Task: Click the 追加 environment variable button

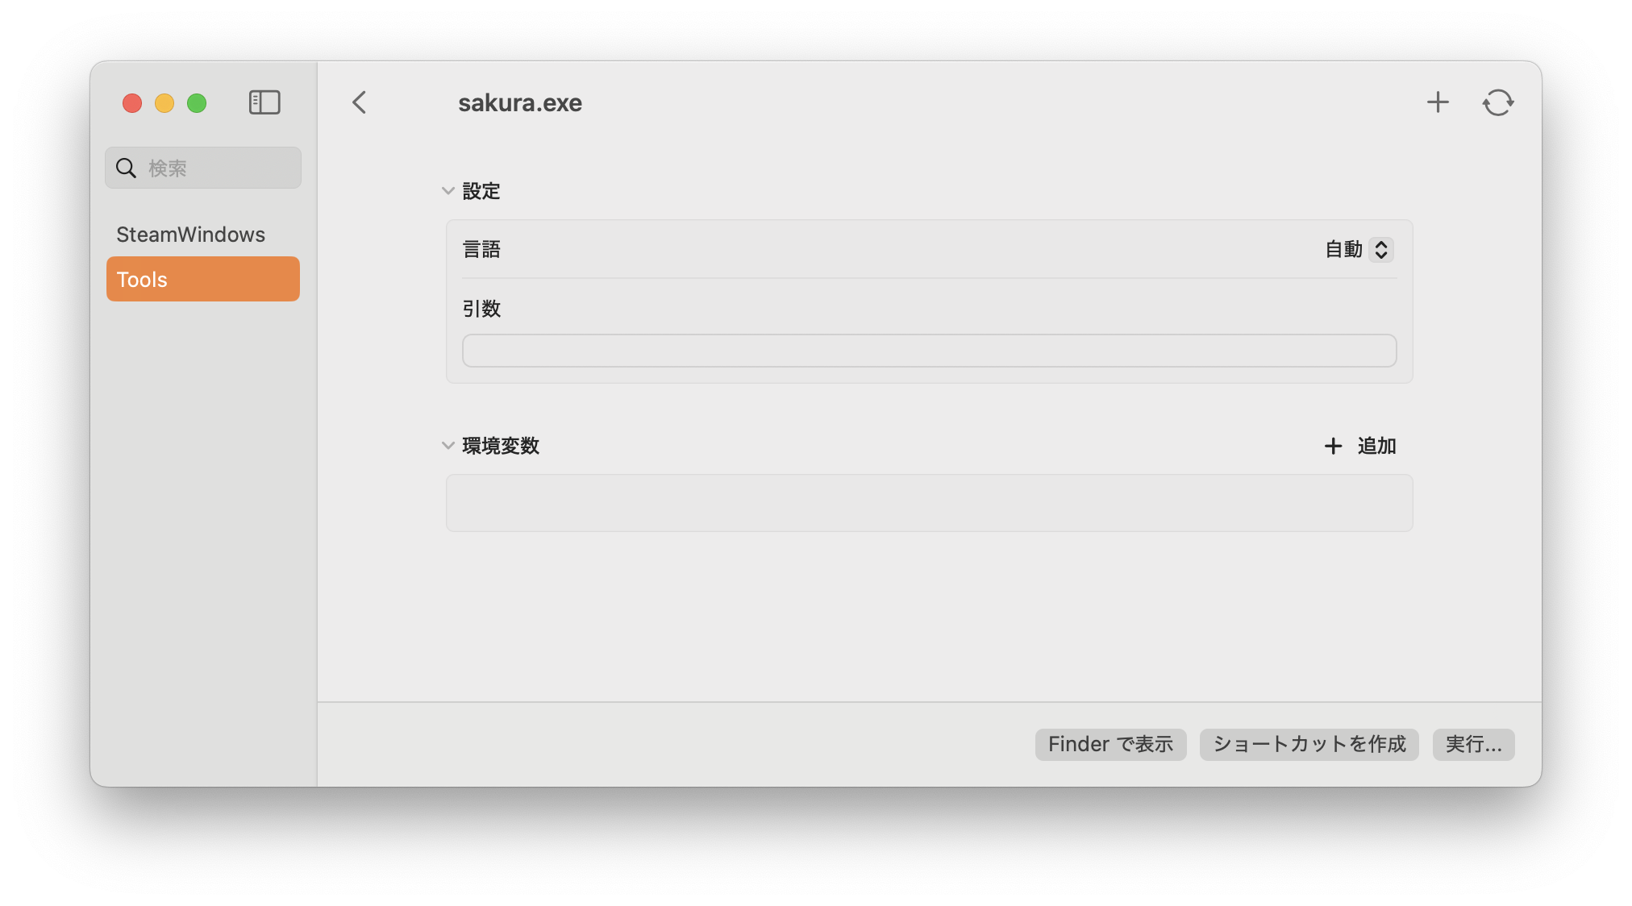Action: [x=1359, y=446]
